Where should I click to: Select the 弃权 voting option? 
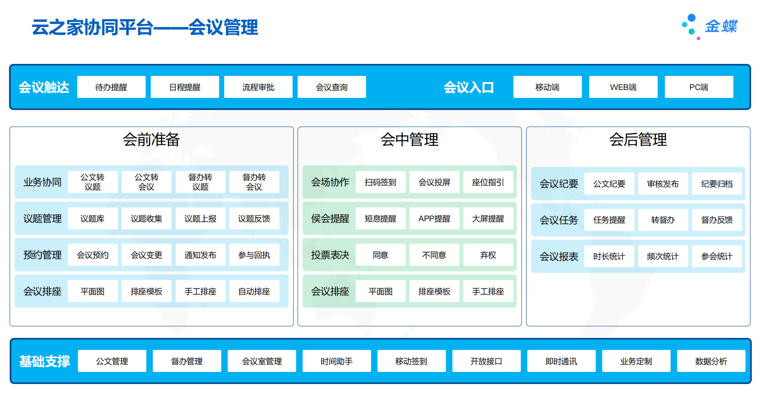pyautogui.click(x=488, y=255)
